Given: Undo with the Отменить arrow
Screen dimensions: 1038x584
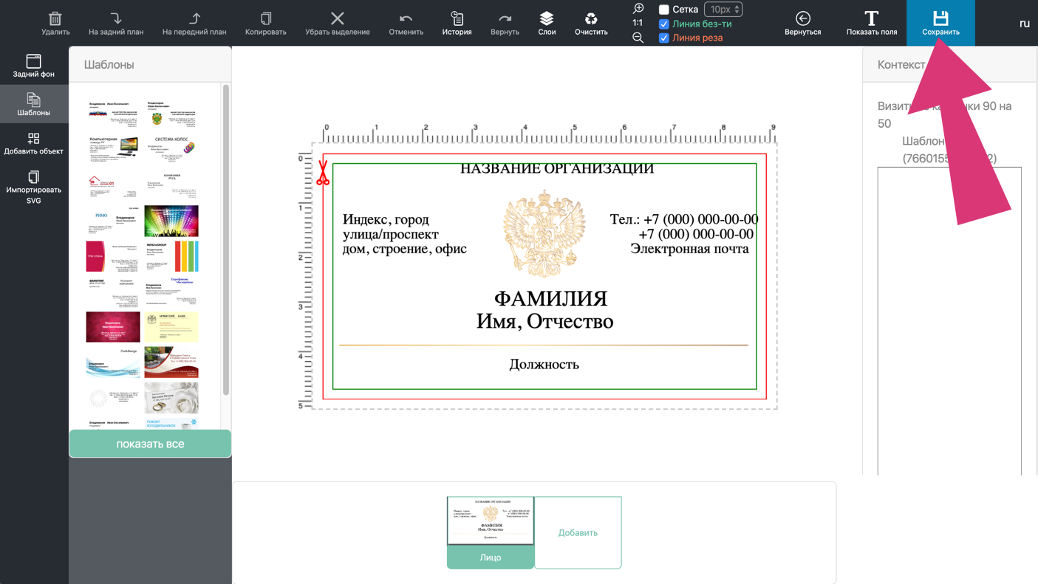Looking at the screenshot, I should tap(406, 18).
